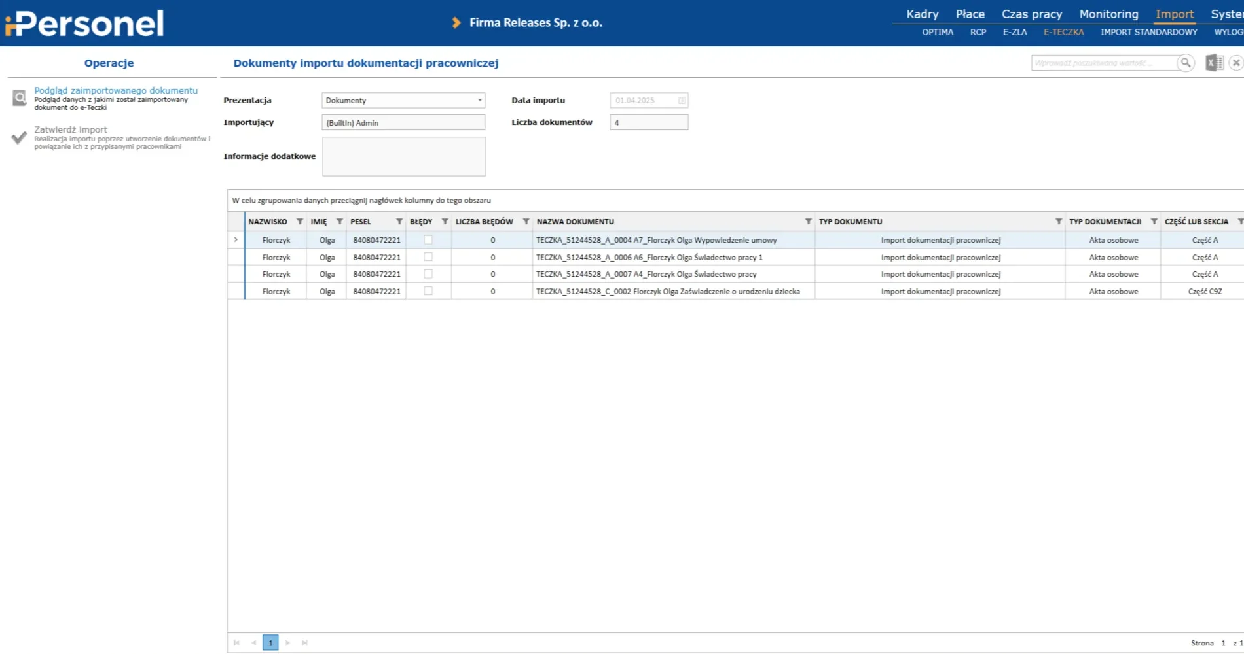Screen dimensions: 1244x654
Task: Open filter for NAZWA DOKUMENTU column
Action: point(808,222)
